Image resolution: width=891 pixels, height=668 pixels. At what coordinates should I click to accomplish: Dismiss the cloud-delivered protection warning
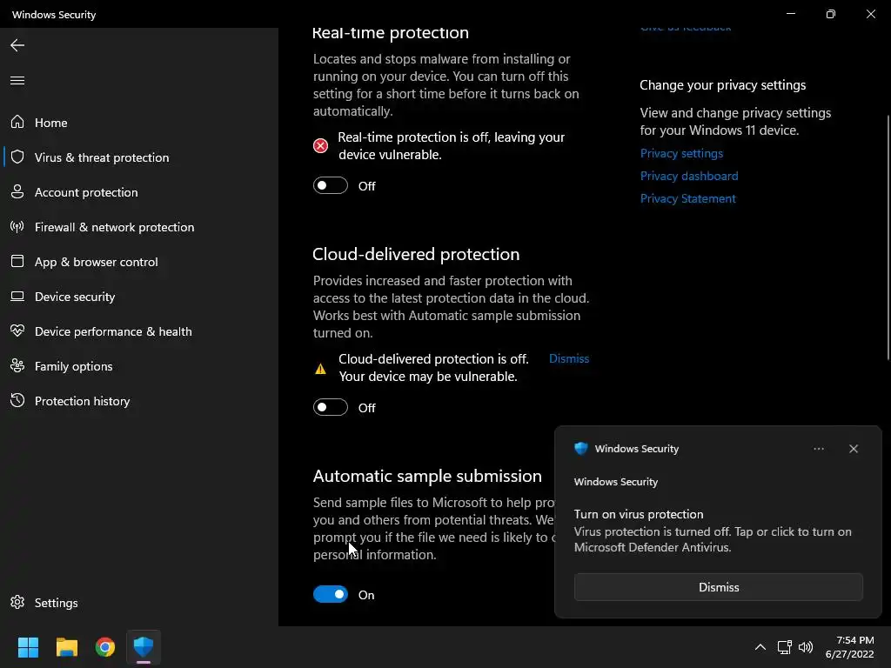click(x=569, y=358)
